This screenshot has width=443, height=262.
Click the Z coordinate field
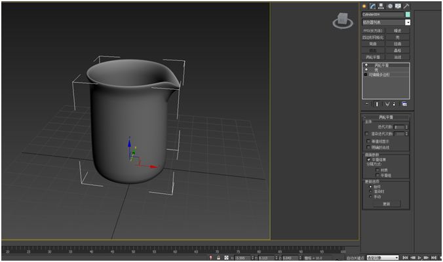(x=290, y=258)
